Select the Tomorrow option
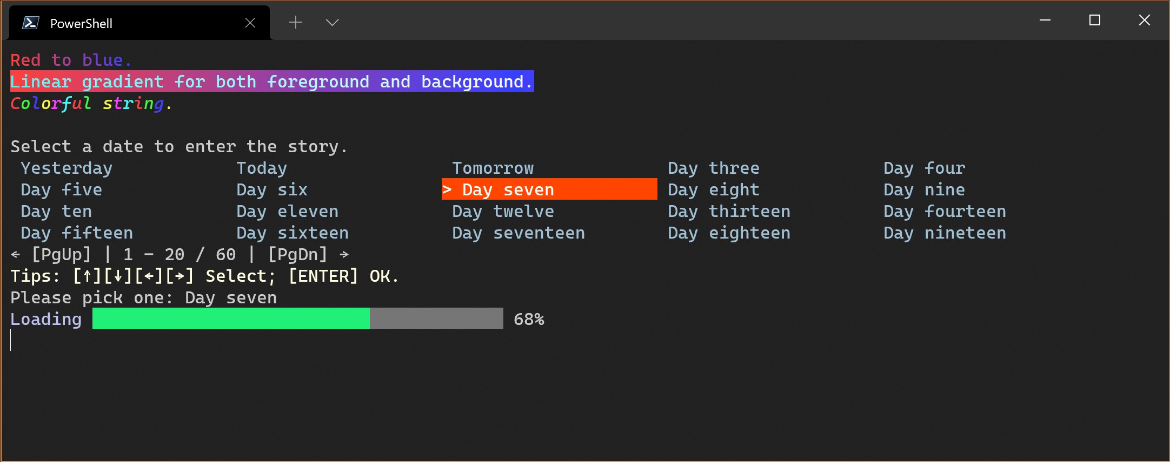This screenshot has height=462, width=1170. [493, 168]
